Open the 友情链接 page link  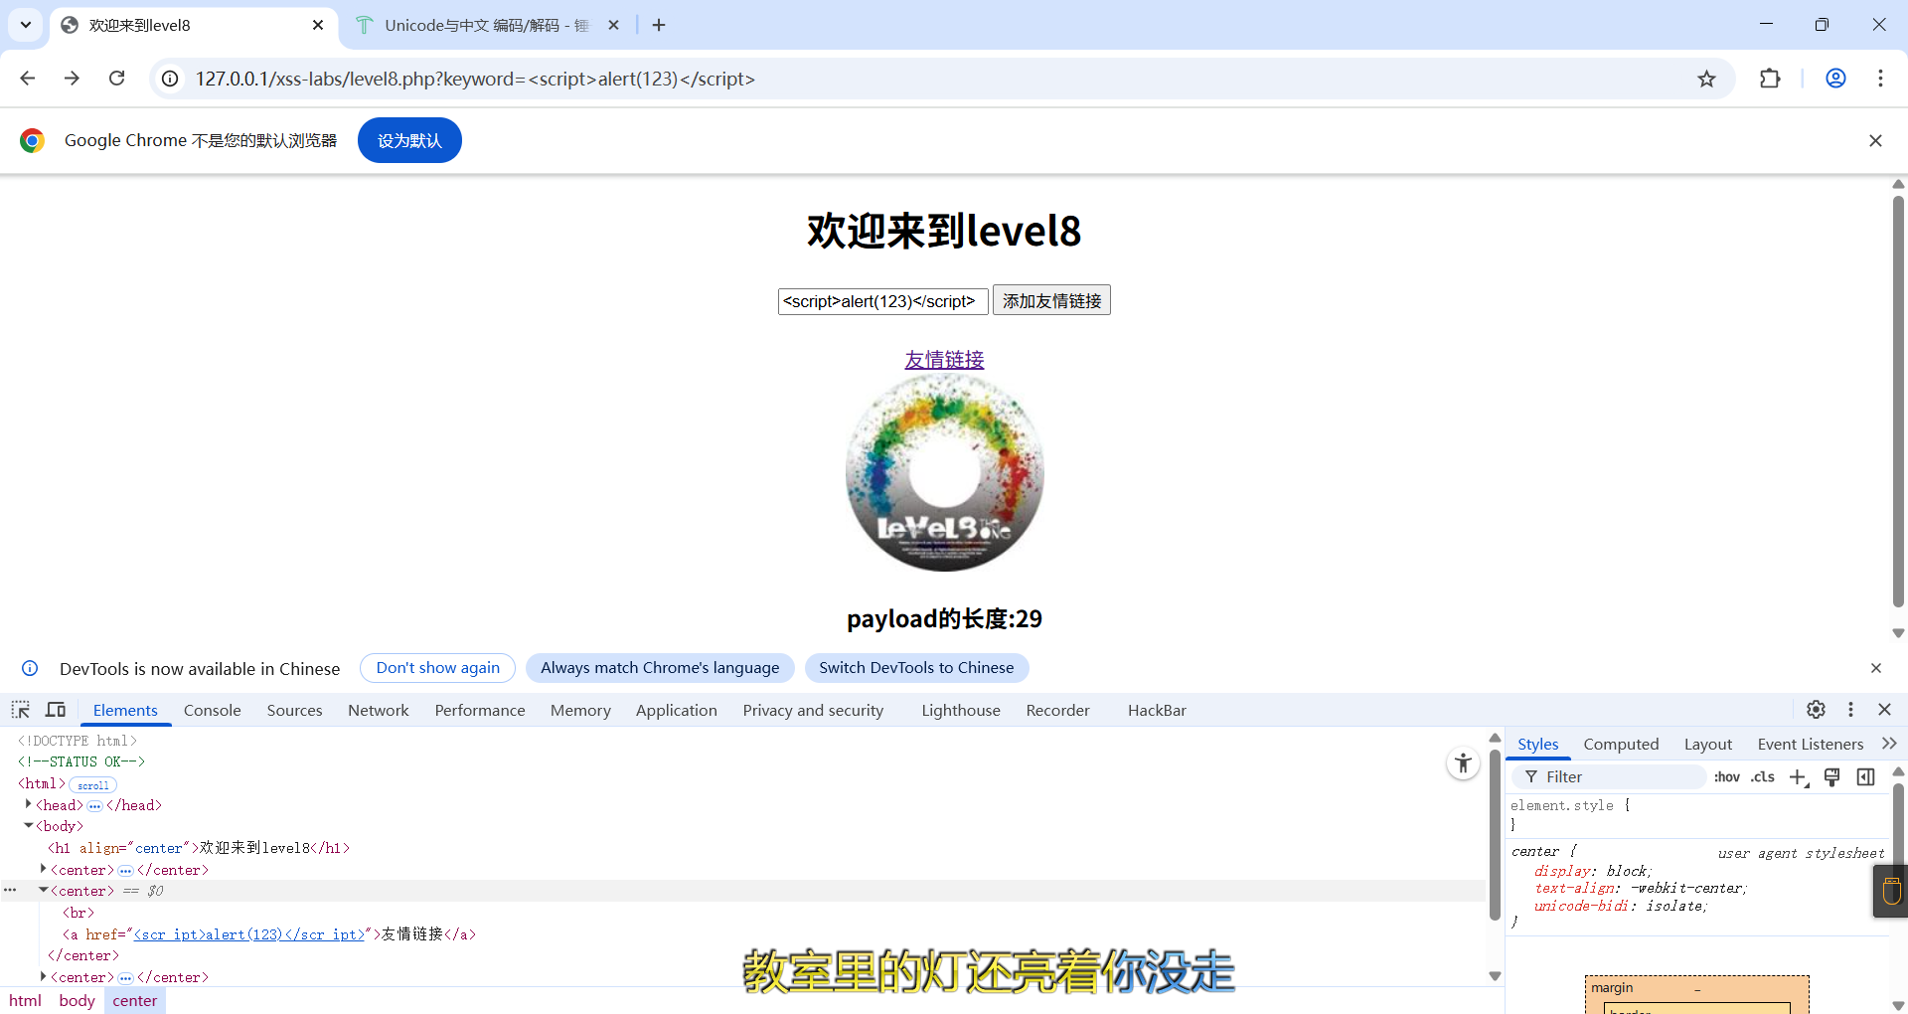[x=944, y=359]
